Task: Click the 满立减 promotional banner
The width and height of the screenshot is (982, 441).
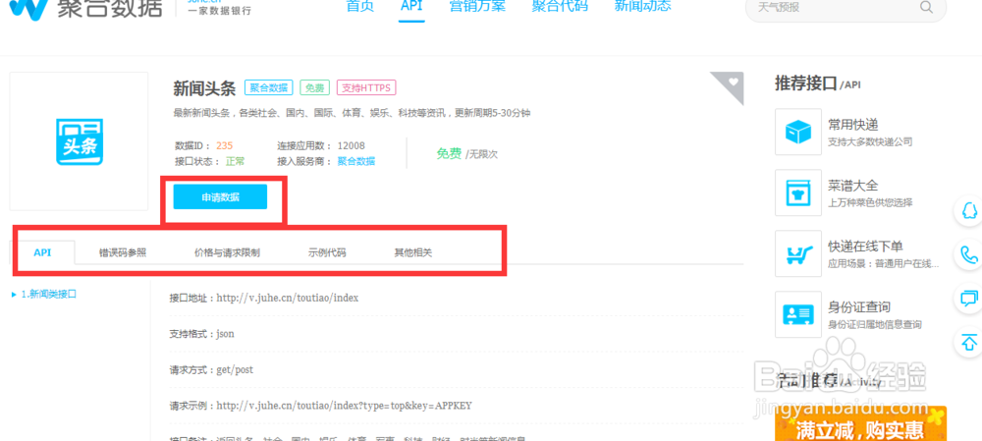Action: tap(860, 424)
